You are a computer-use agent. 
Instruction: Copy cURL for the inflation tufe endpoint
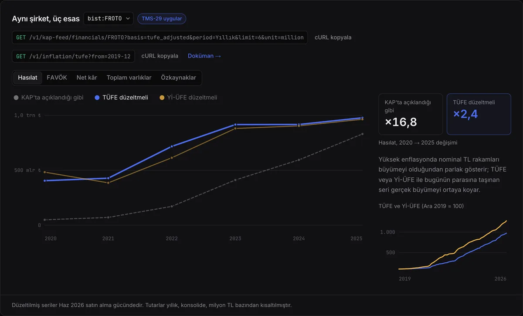pos(160,56)
